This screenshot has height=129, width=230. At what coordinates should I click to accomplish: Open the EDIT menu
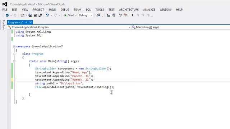click(x=14, y=10)
